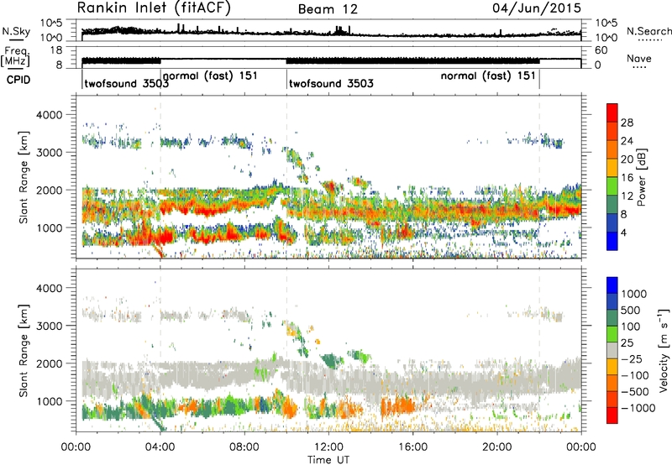Click the blue 4 dB power color band

click(612, 241)
